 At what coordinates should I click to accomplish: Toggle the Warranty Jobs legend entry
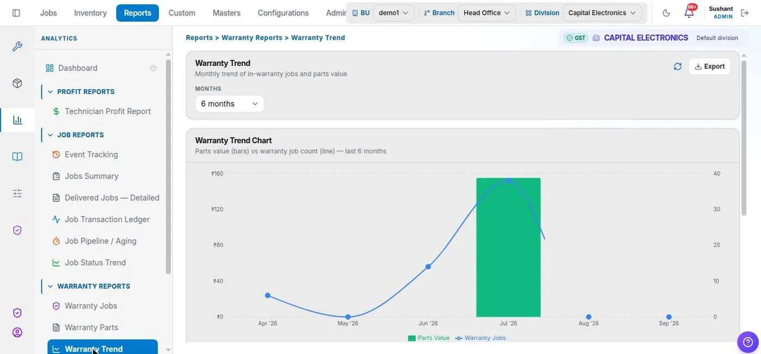(481, 338)
